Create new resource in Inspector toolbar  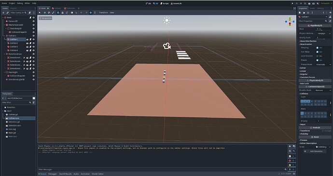300,13
